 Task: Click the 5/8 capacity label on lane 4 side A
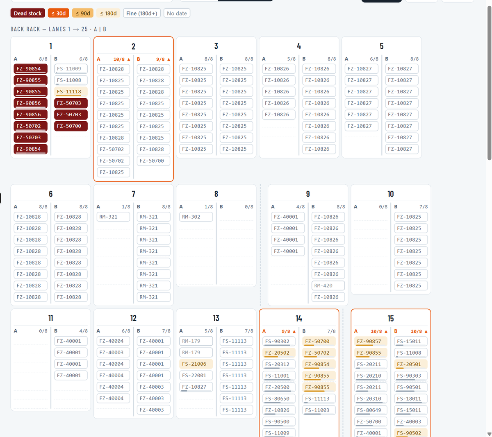(292, 59)
